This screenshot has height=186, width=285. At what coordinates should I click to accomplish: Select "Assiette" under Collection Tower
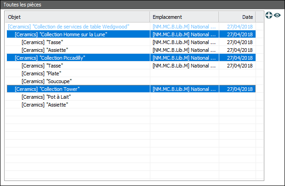coord(45,105)
